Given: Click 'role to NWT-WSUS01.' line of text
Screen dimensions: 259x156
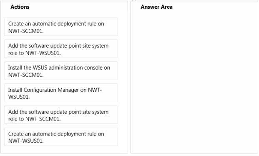Looking at the screenshot, I should 35,53.
